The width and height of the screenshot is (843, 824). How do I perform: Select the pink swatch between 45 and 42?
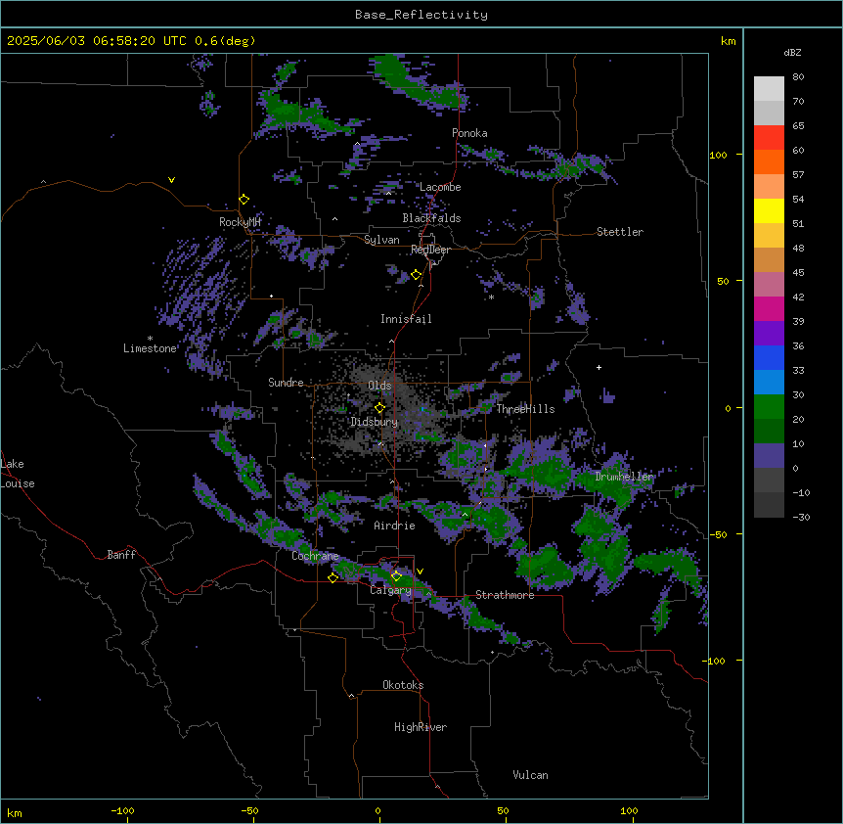(769, 285)
